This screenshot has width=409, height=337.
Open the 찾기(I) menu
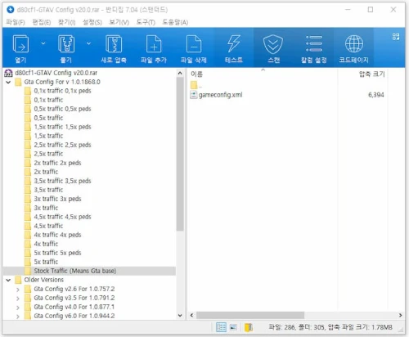click(x=67, y=22)
